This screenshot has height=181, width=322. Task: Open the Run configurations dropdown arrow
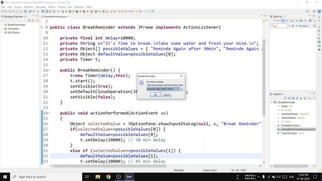73,12
